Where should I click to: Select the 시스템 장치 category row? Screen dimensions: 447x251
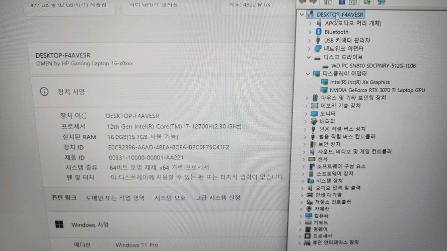pos(329,181)
